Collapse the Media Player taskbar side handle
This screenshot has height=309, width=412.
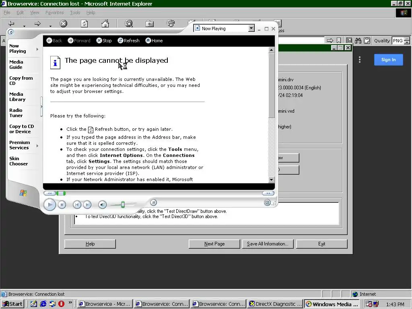[x=41, y=106]
